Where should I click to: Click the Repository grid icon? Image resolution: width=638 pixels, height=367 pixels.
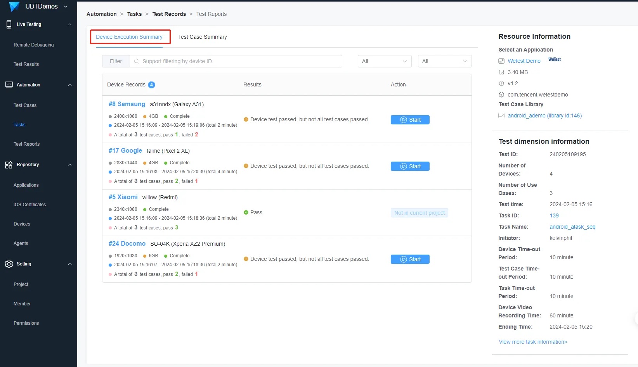[9, 165]
